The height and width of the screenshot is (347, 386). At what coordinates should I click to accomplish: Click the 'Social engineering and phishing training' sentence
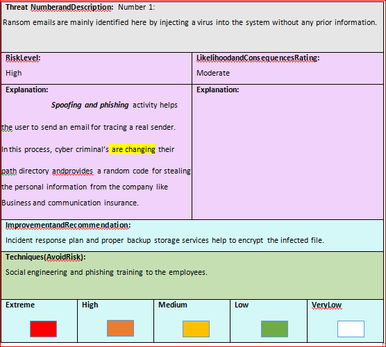(106, 273)
